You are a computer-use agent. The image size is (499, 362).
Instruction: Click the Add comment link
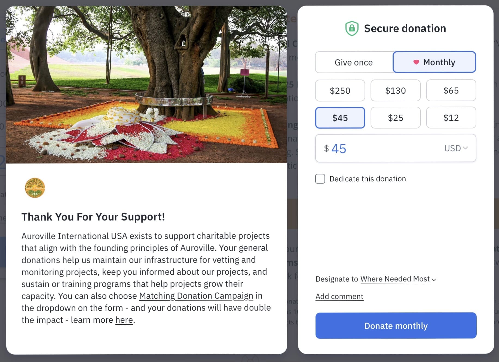pyautogui.click(x=339, y=296)
